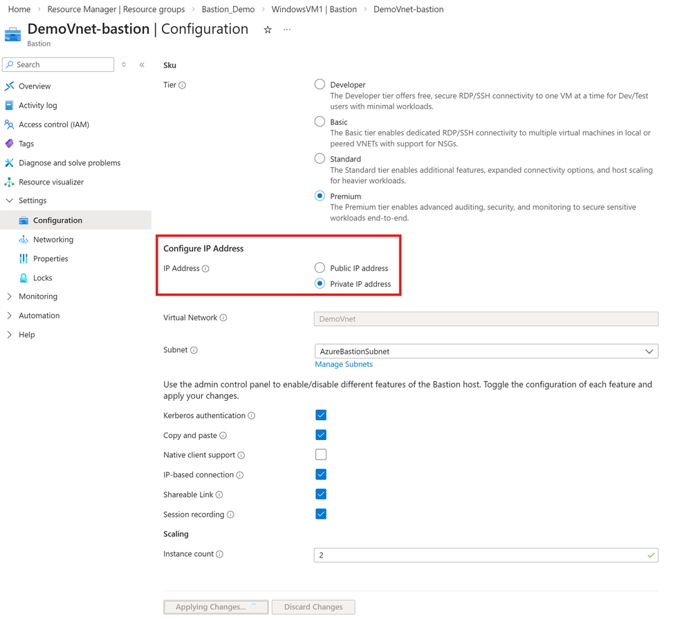Click the Properties bars icon
691x619 pixels.
(24, 259)
